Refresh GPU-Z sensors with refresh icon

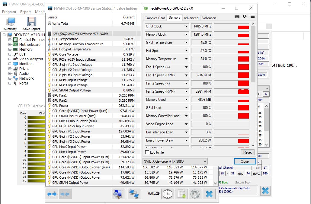tap(245, 16)
